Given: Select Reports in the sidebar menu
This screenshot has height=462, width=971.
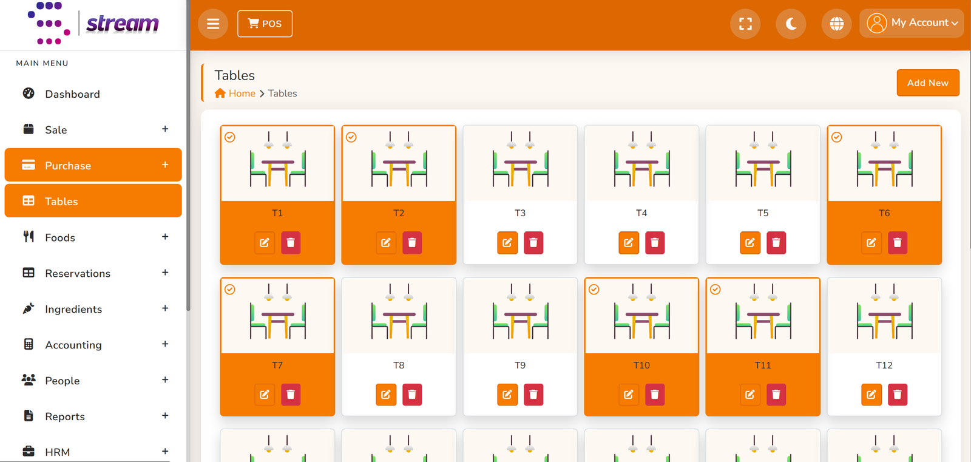Looking at the screenshot, I should (93, 416).
